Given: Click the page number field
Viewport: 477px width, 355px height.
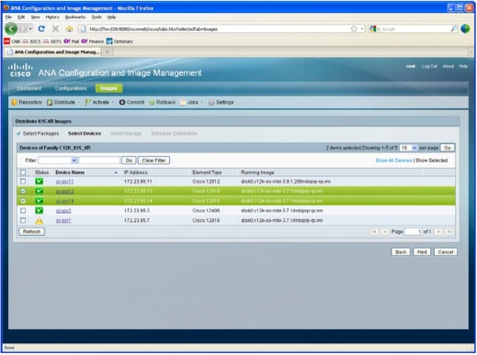Looking at the screenshot, I should coord(414,231).
